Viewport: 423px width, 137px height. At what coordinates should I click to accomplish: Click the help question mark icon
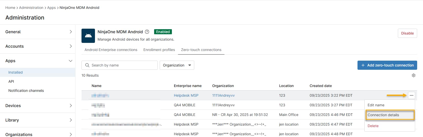click(x=147, y=32)
